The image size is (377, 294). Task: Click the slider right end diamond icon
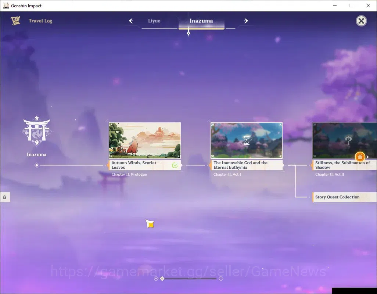221,278
